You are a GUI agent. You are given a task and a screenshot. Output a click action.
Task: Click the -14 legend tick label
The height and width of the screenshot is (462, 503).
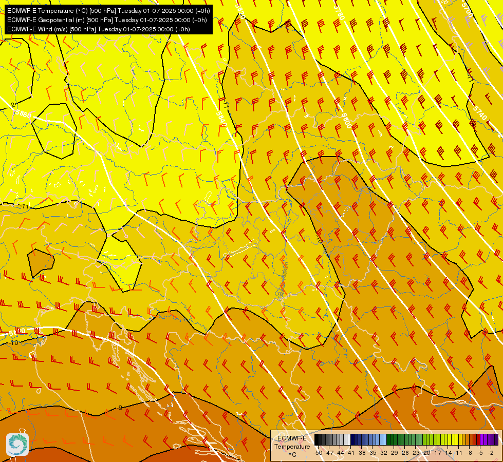pos(448,453)
